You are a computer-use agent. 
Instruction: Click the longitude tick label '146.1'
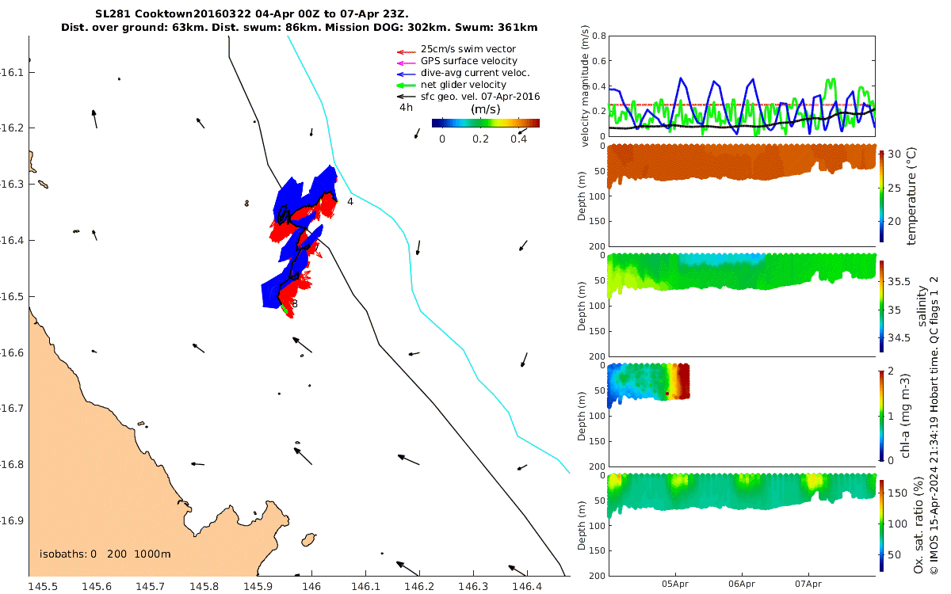pos(365,586)
